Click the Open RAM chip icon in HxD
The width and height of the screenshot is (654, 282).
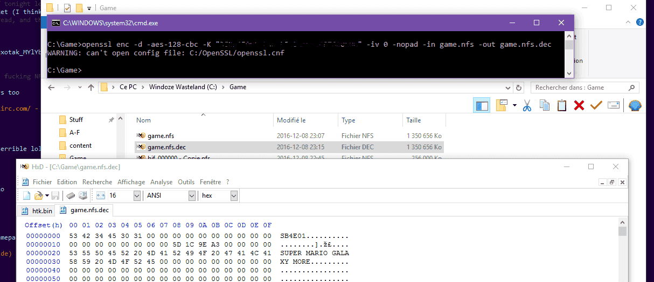click(71, 196)
